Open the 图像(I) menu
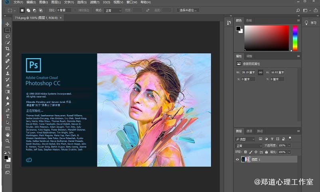 pos(43,2)
